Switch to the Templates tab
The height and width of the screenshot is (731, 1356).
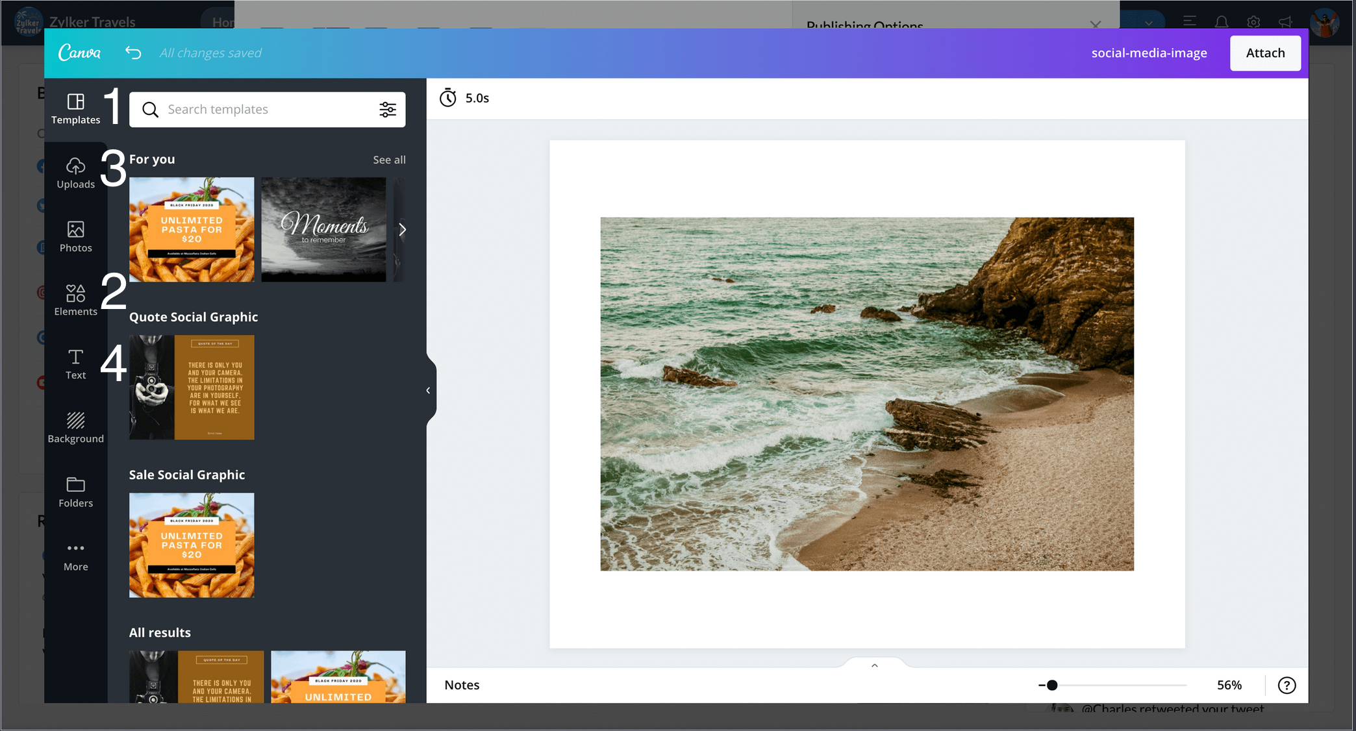pos(75,109)
